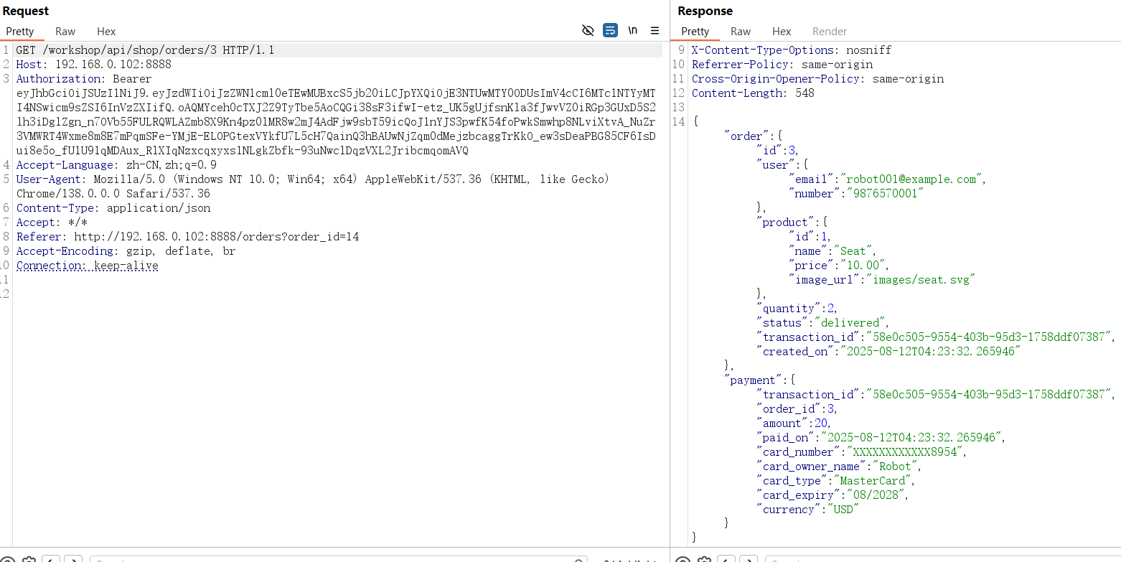The image size is (1121, 562).
Task: Click the image_url value images/seat.svg
Action: point(921,280)
